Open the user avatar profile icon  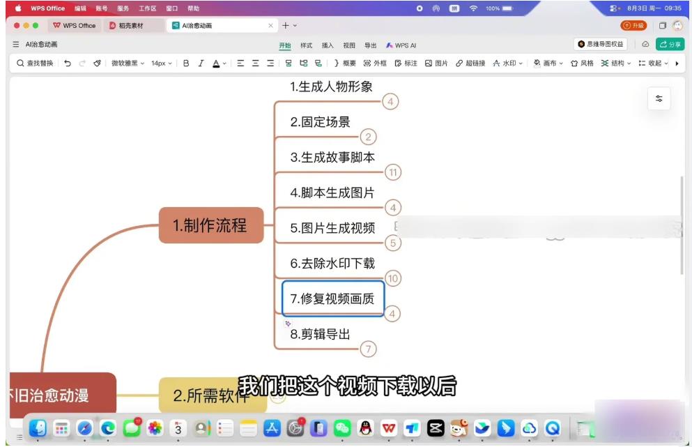[x=677, y=26]
